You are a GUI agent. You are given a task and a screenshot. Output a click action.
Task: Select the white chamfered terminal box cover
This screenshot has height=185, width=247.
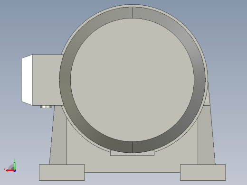click(x=27, y=80)
